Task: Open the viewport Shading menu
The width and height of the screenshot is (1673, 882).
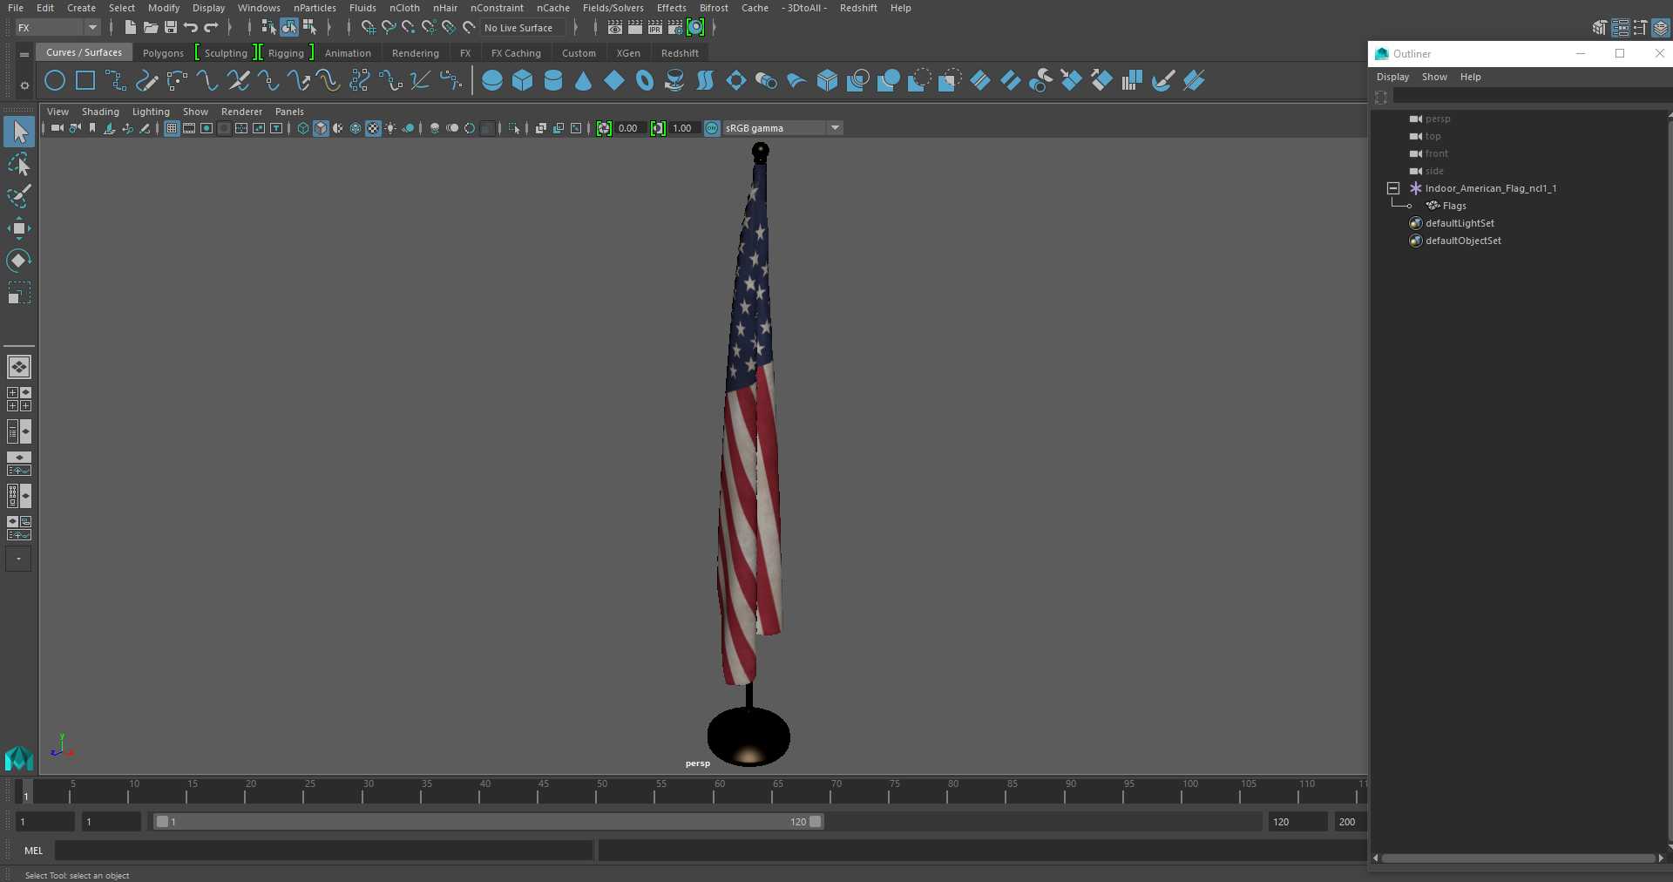Action: coord(100,112)
